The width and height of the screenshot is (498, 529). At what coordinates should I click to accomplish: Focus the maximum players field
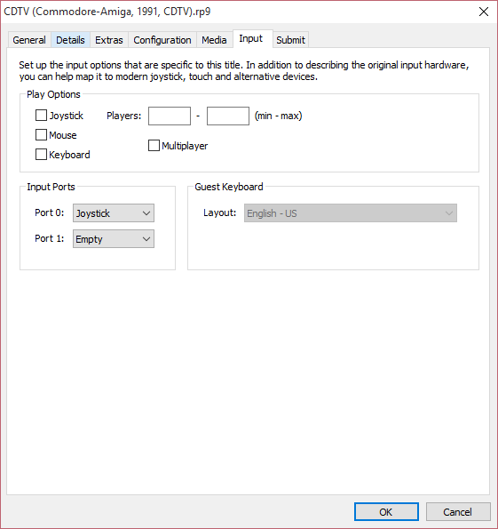[228, 116]
